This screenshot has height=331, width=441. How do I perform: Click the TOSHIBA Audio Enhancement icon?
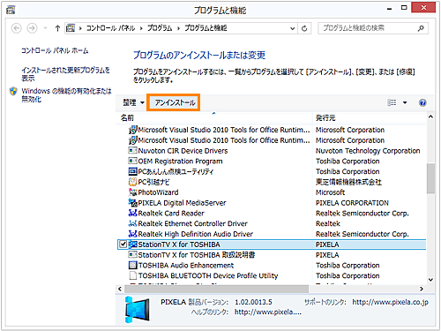click(133, 265)
